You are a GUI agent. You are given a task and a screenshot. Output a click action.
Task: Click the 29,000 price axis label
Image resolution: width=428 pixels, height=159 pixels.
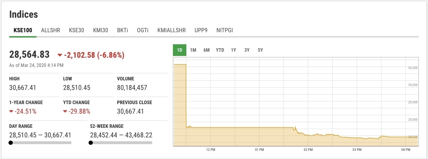coord(413,120)
